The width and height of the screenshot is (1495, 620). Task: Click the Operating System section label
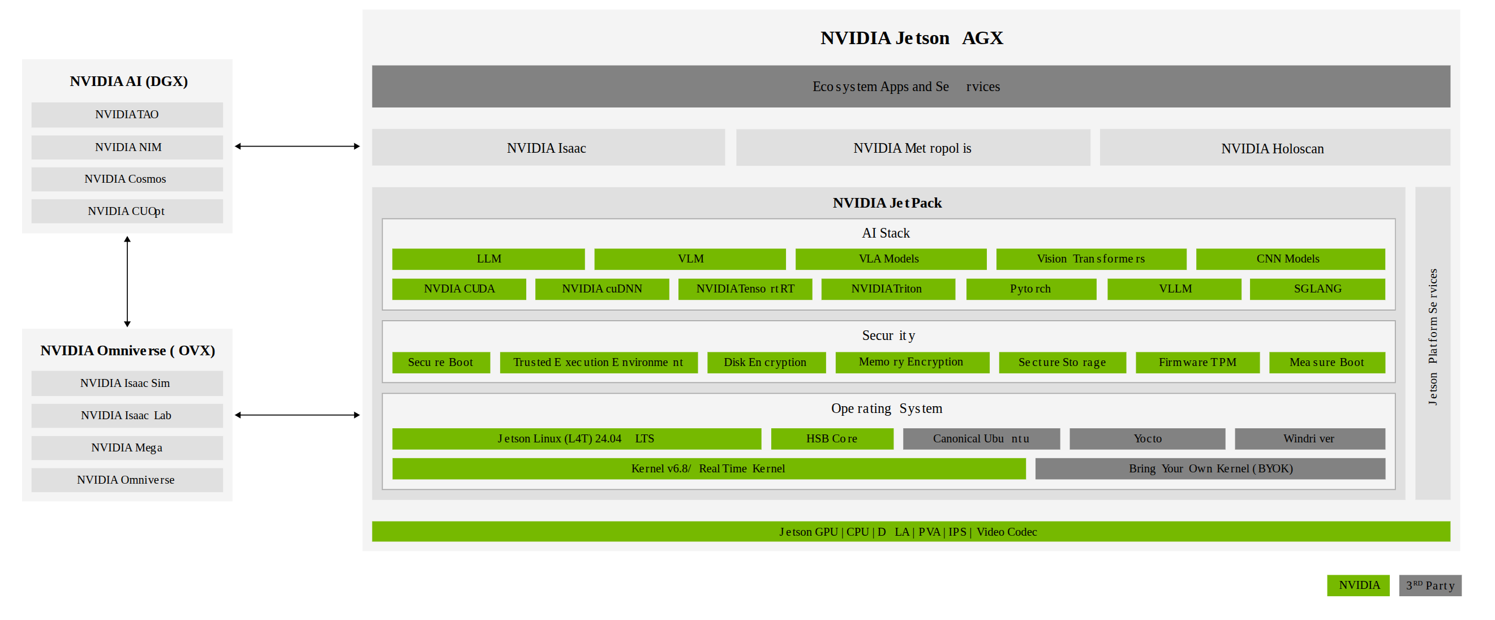(x=887, y=409)
